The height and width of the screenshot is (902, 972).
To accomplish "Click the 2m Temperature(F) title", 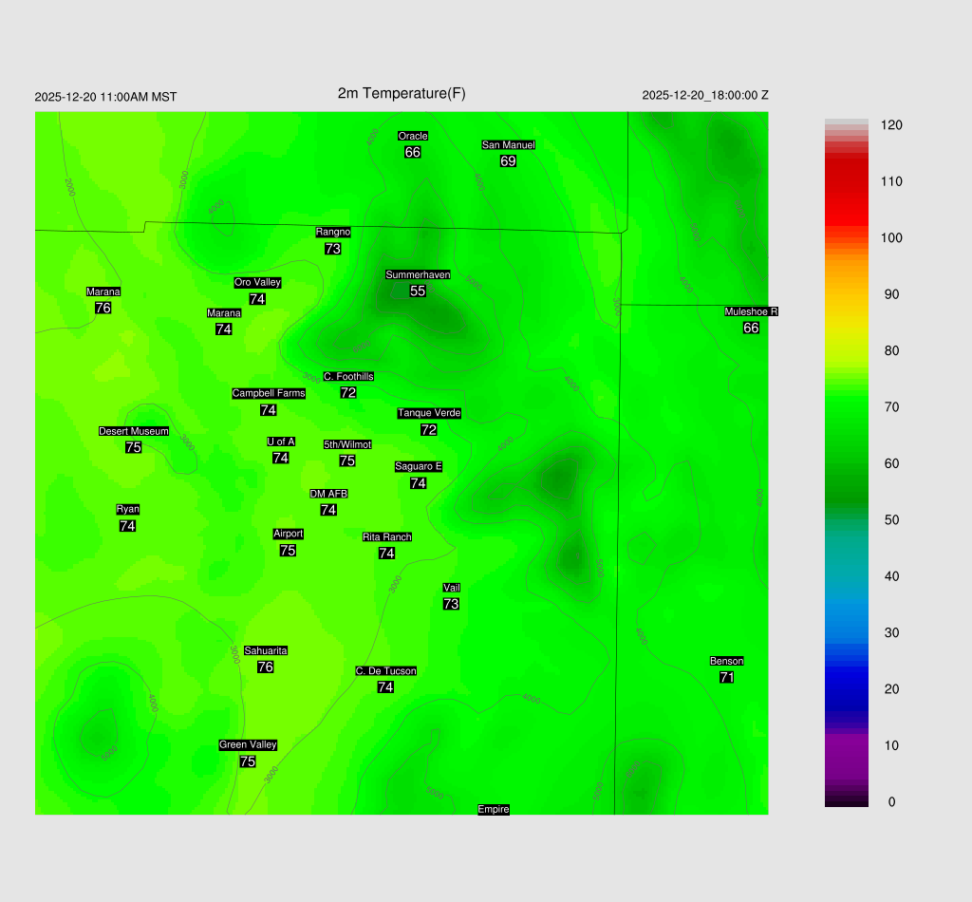I will coord(402,93).
